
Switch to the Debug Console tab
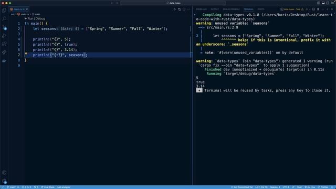[231, 9]
